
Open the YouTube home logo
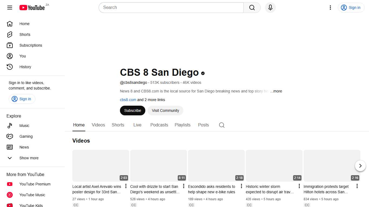(x=32, y=8)
